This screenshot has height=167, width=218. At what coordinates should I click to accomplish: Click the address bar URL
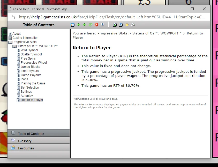(112, 17)
